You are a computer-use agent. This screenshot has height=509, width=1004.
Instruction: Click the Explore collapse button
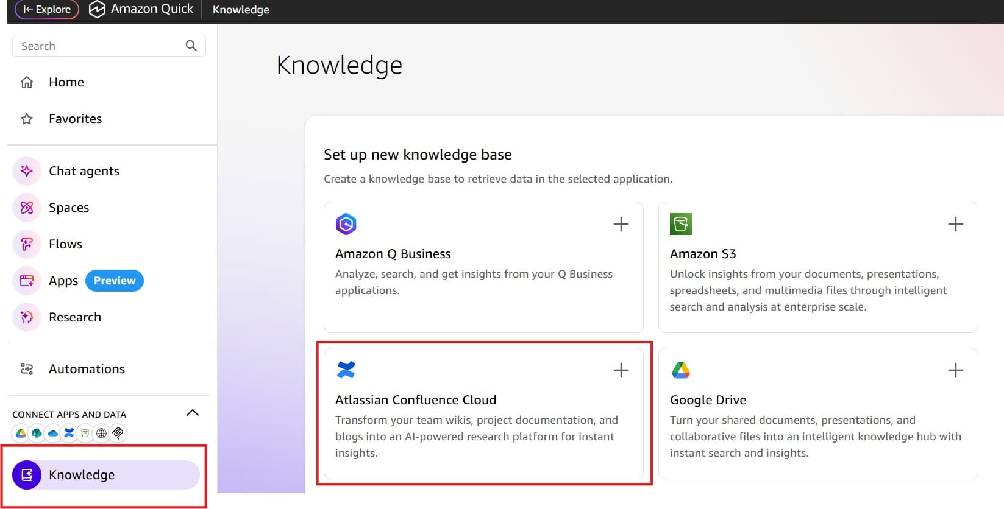(x=47, y=9)
